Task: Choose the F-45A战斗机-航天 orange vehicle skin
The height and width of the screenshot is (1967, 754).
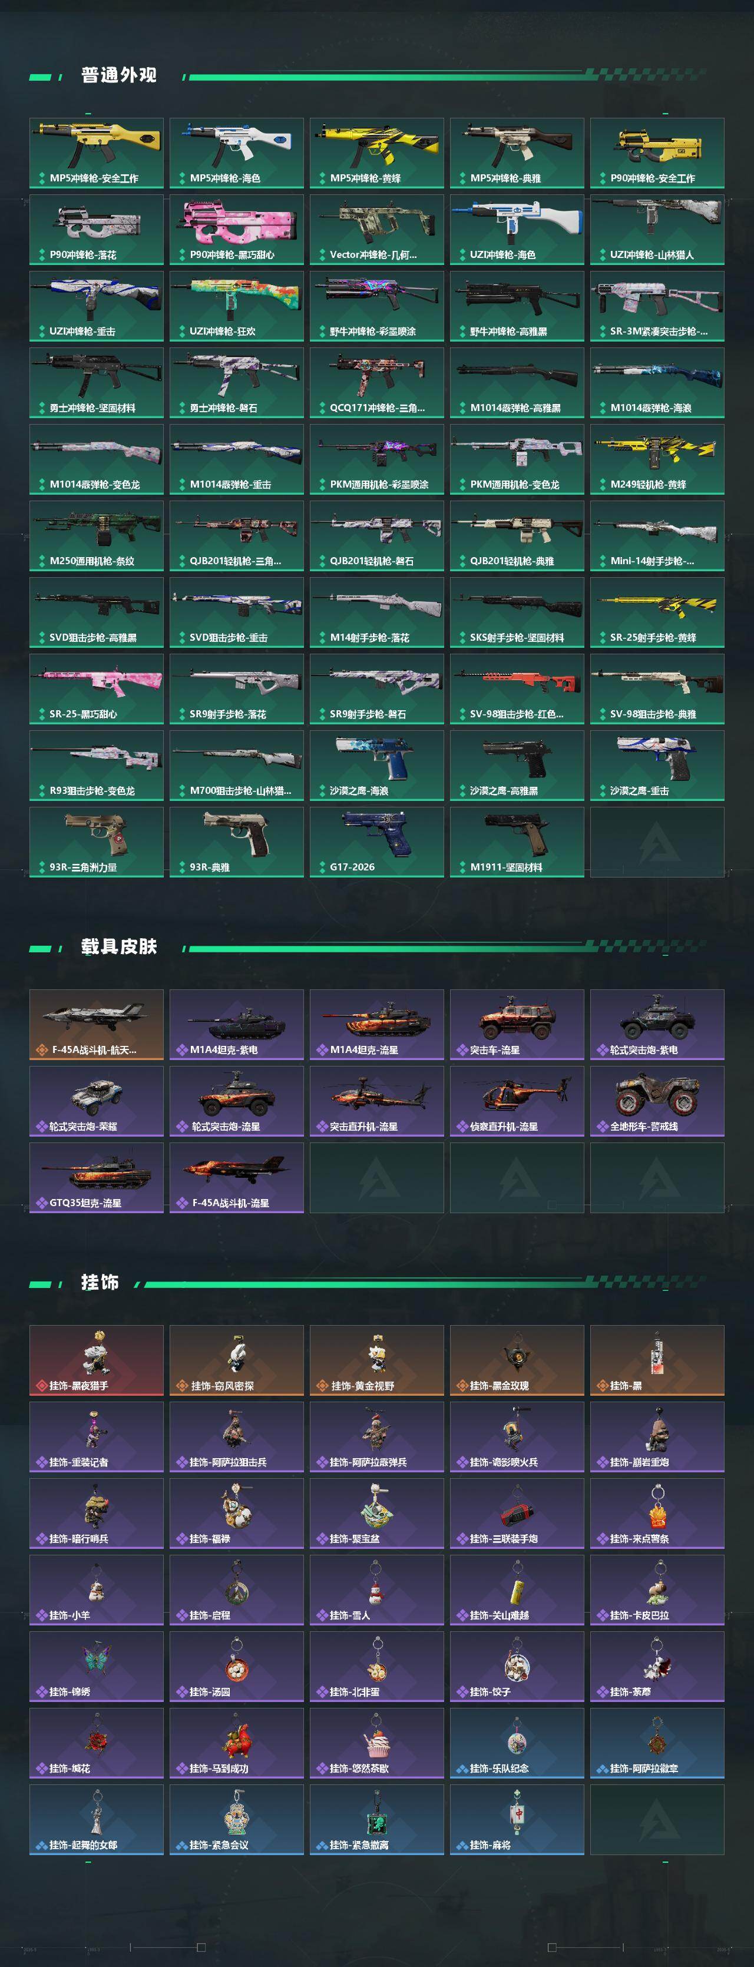Action: tap(96, 1025)
